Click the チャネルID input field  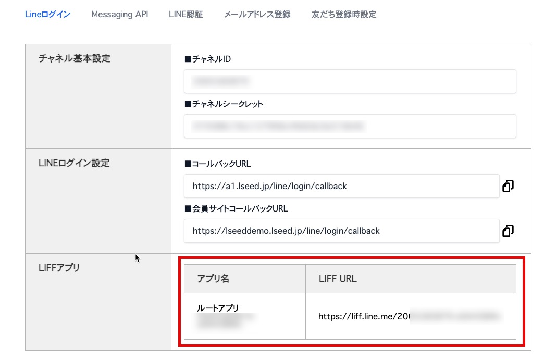(x=350, y=81)
